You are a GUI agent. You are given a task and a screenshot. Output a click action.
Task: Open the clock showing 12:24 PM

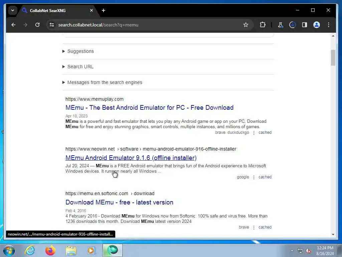(x=325, y=251)
